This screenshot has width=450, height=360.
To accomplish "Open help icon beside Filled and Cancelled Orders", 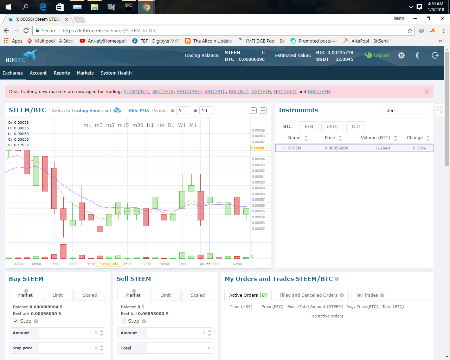I will [342, 295].
